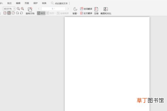This screenshot has height=111, width=167.
Task: Click the moon background icon
Action: click(75, 9)
